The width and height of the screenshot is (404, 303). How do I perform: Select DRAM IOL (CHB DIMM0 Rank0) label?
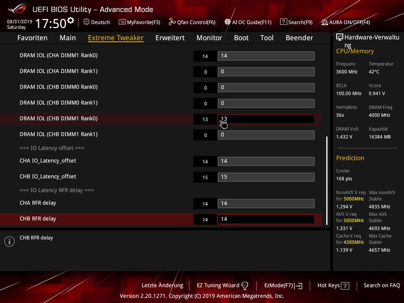[59, 87]
